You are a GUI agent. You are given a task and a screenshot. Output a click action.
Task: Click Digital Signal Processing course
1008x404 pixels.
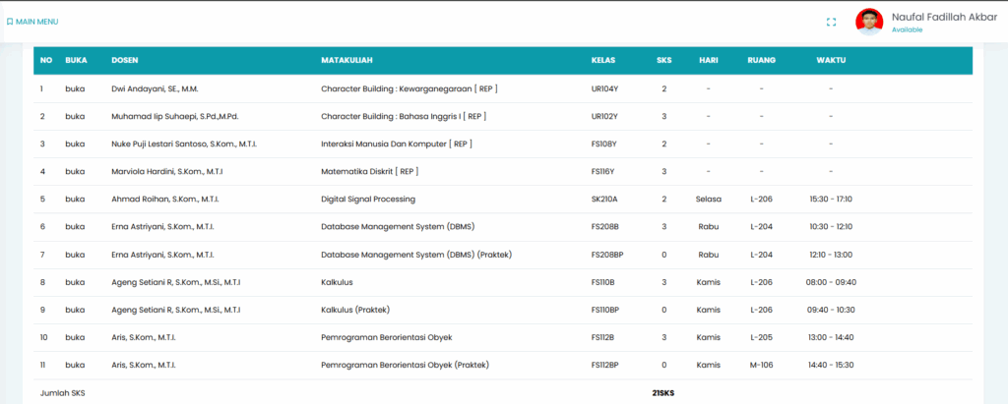368,200
